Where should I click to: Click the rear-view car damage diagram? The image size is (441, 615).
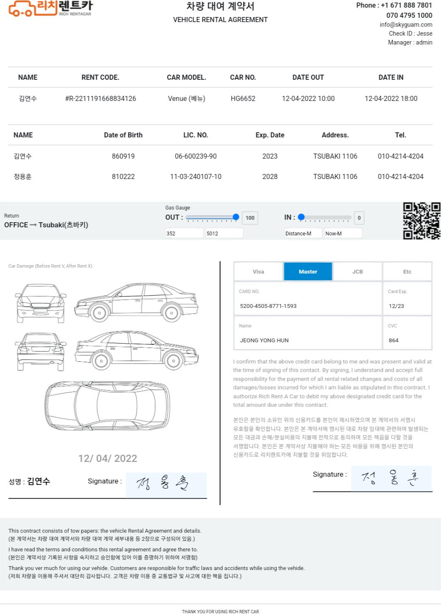[41, 352]
